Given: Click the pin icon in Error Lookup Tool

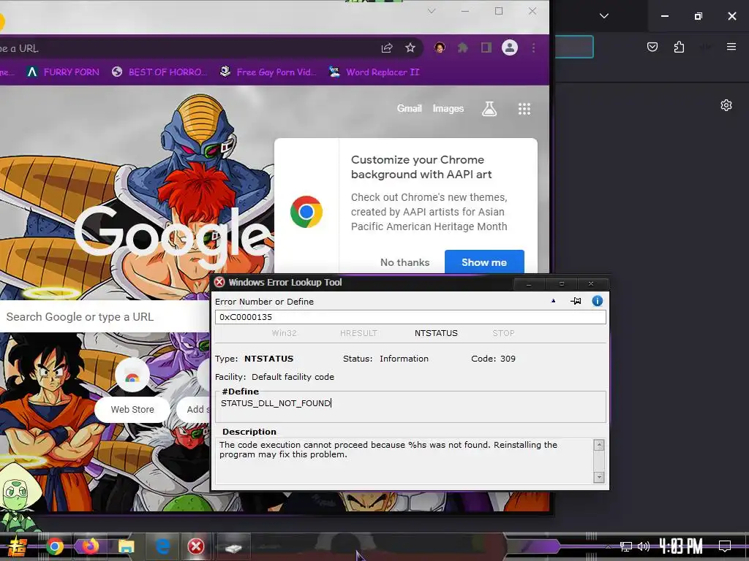Looking at the screenshot, I should pos(576,301).
